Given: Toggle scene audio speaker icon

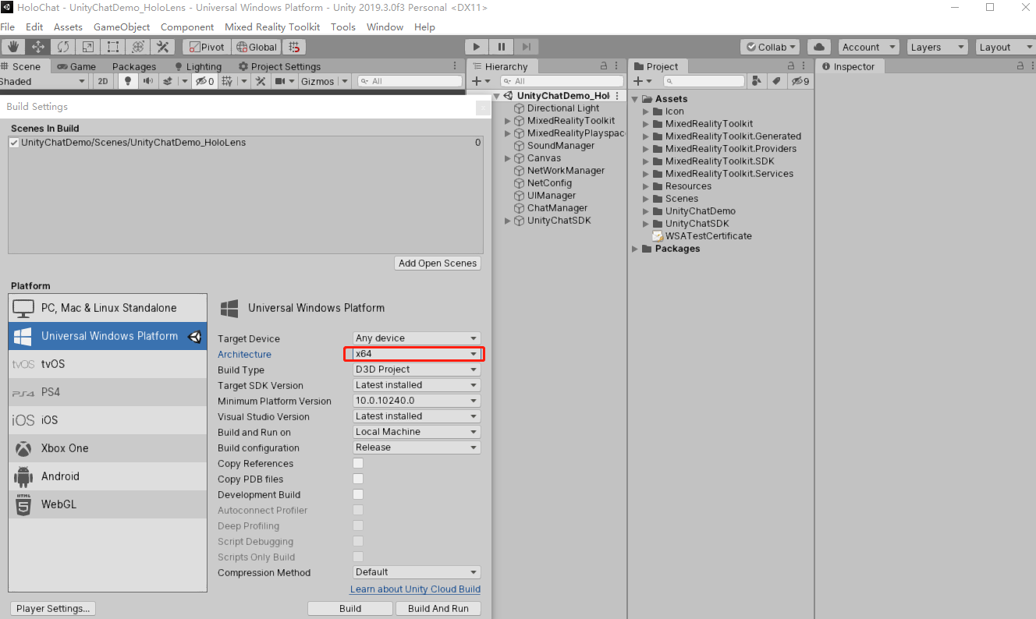Looking at the screenshot, I should [x=147, y=81].
